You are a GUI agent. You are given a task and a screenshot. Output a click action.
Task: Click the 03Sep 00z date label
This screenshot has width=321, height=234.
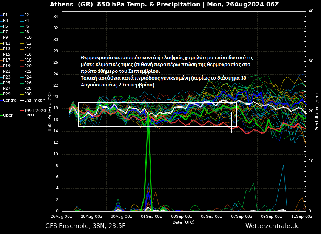[181, 216]
